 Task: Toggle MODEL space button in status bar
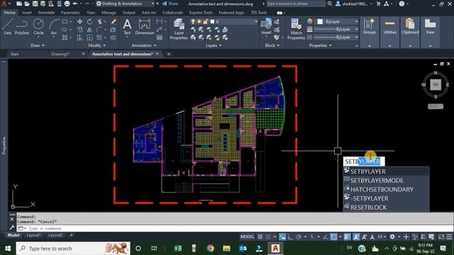(248, 237)
